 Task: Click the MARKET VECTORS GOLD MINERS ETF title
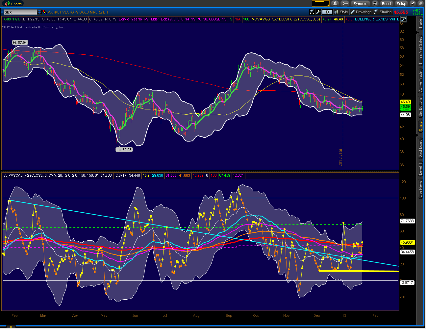tap(78, 12)
